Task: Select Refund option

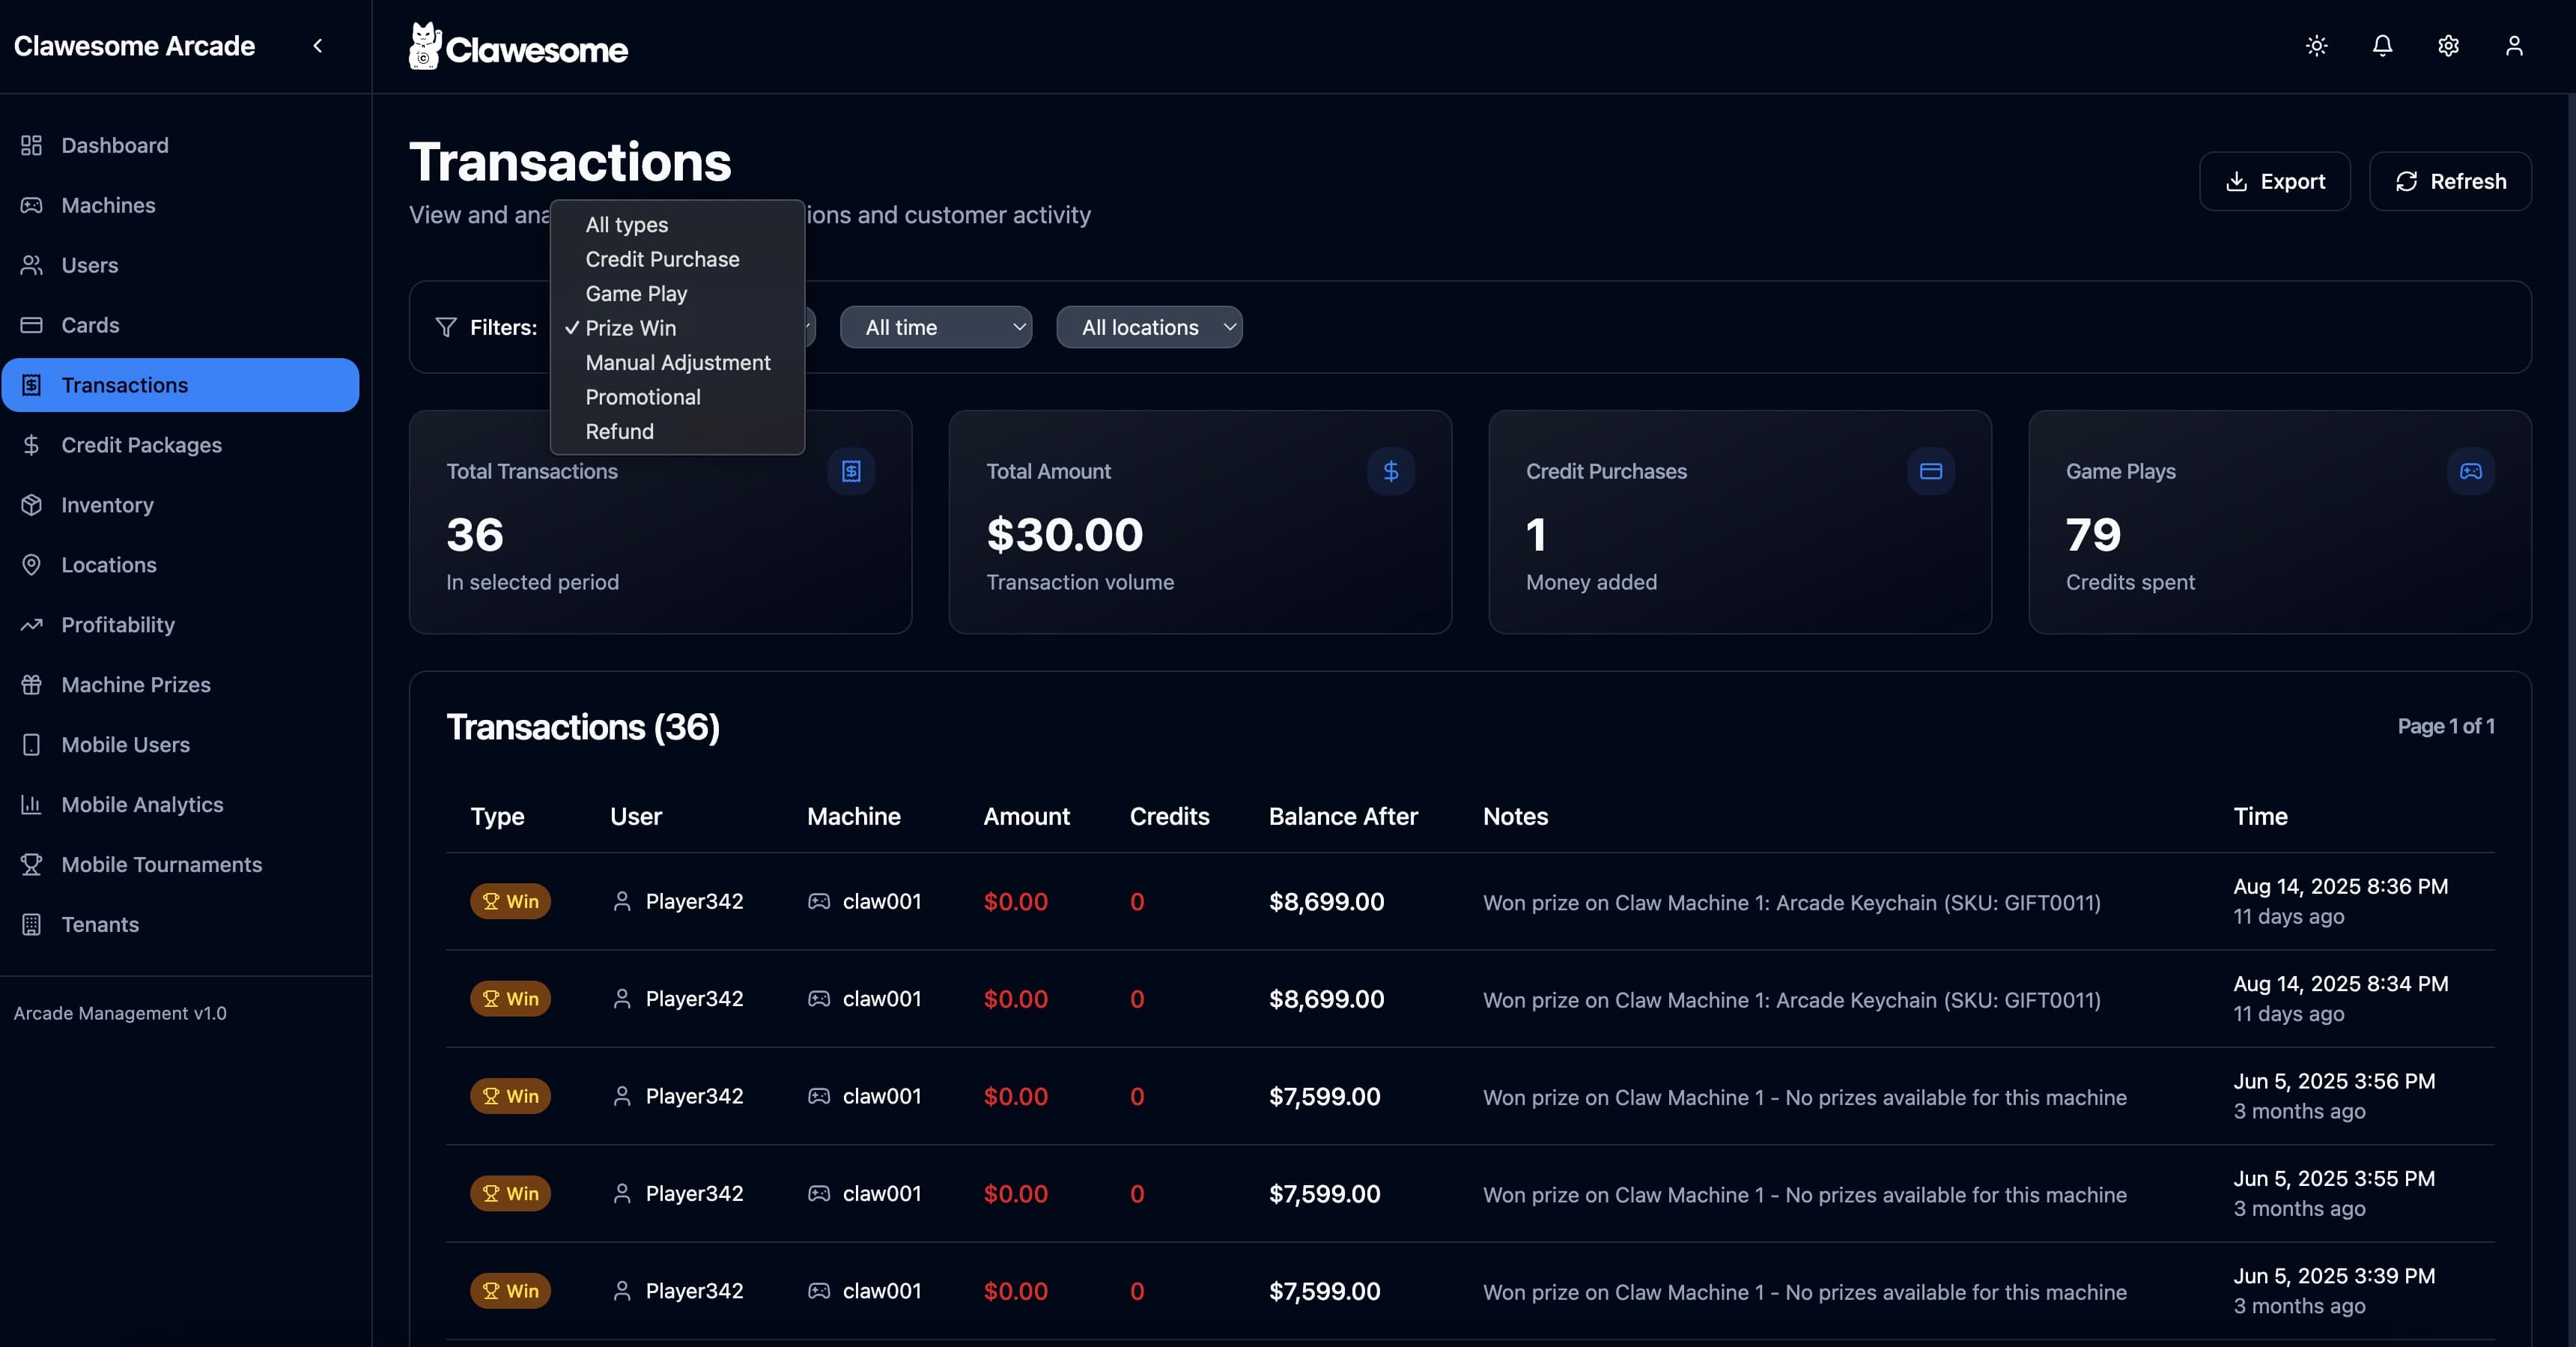Action: click(677, 432)
